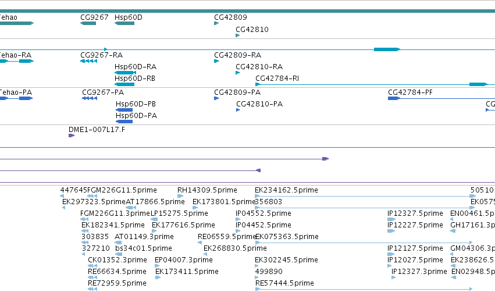Select EST AT01149.3prime

[x=144, y=237]
